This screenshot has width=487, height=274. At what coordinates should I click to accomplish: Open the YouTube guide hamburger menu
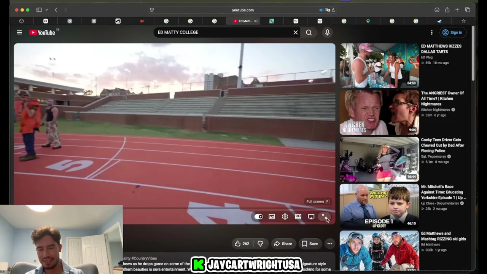tap(19, 33)
